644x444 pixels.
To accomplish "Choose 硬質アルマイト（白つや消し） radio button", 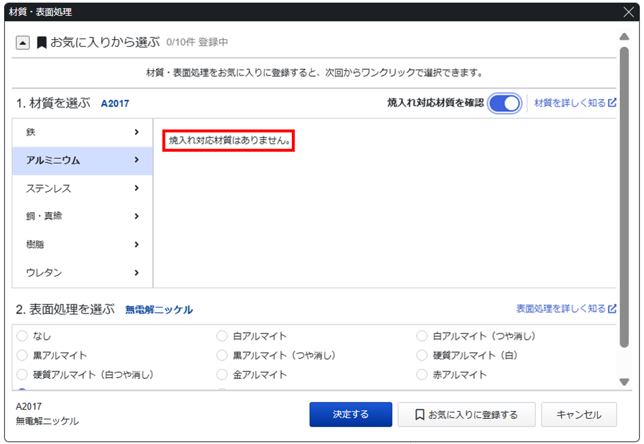I will pyautogui.click(x=22, y=374).
